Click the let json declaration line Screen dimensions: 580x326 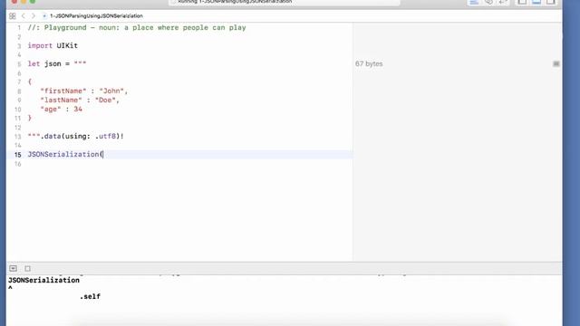(57, 64)
